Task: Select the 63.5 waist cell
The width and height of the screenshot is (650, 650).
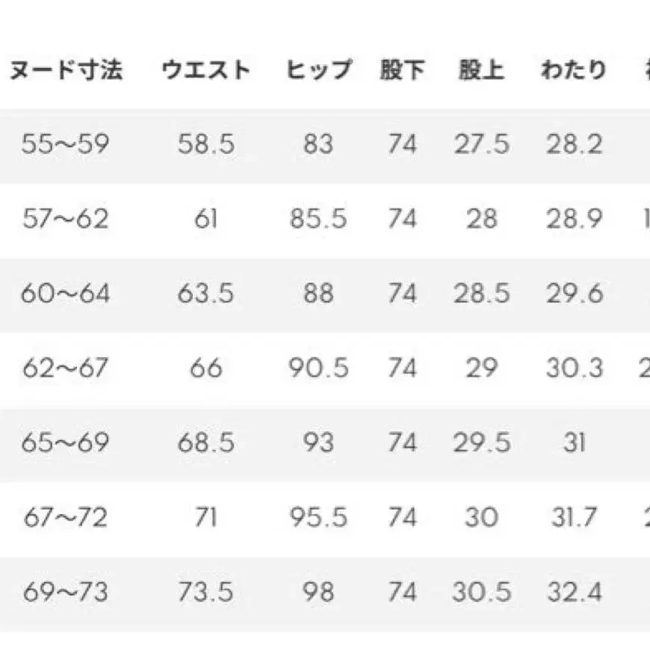Action: click(205, 294)
